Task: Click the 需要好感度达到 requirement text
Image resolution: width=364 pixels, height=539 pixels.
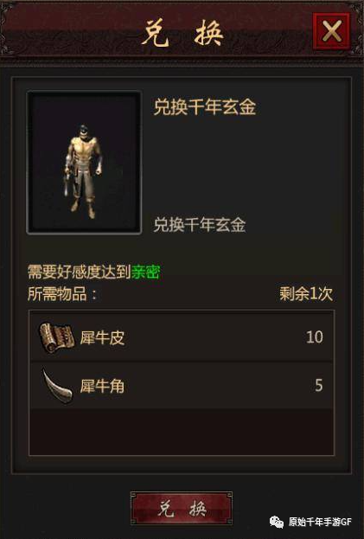Action: (x=80, y=272)
